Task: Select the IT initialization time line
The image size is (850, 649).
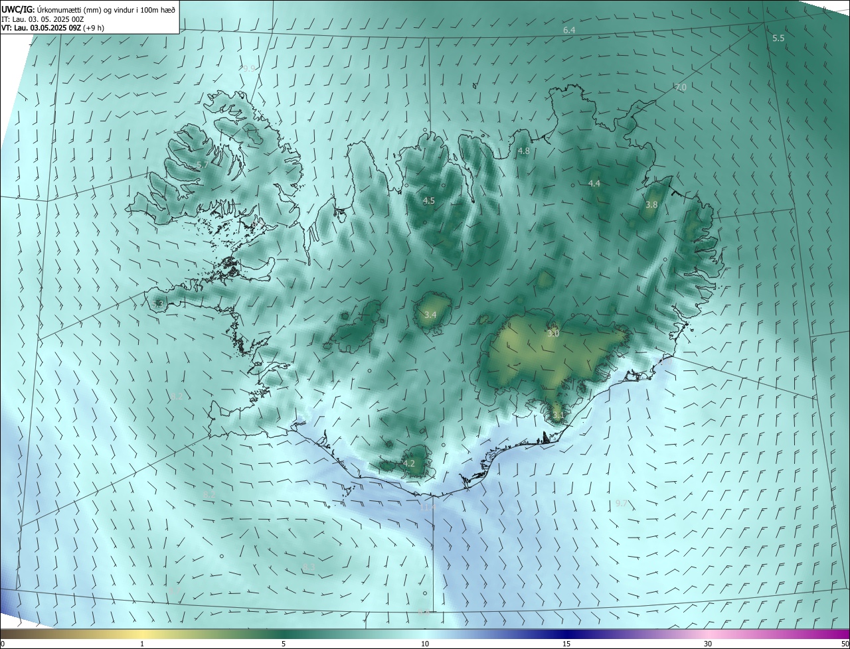Action: point(42,19)
